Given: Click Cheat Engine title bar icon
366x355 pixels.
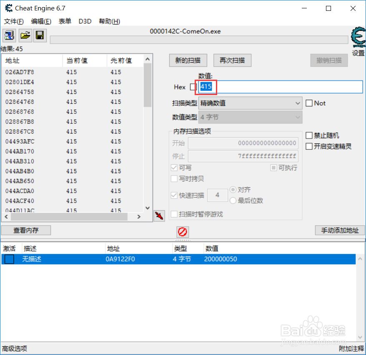Looking at the screenshot, I should [x=9, y=8].
